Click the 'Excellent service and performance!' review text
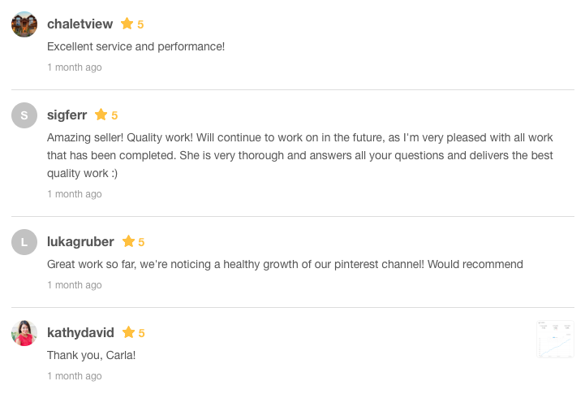Image resolution: width=585 pixels, height=394 pixels. (x=135, y=46)
